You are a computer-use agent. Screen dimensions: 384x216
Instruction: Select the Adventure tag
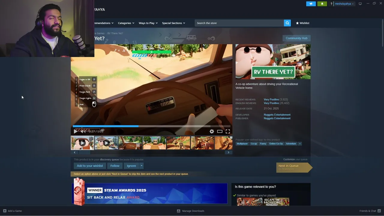[291, 144]
